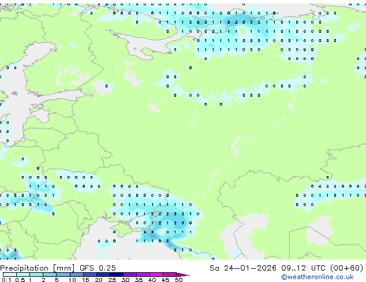Click the 0.5–1 mm legend swatch

(x=23, y=275)
